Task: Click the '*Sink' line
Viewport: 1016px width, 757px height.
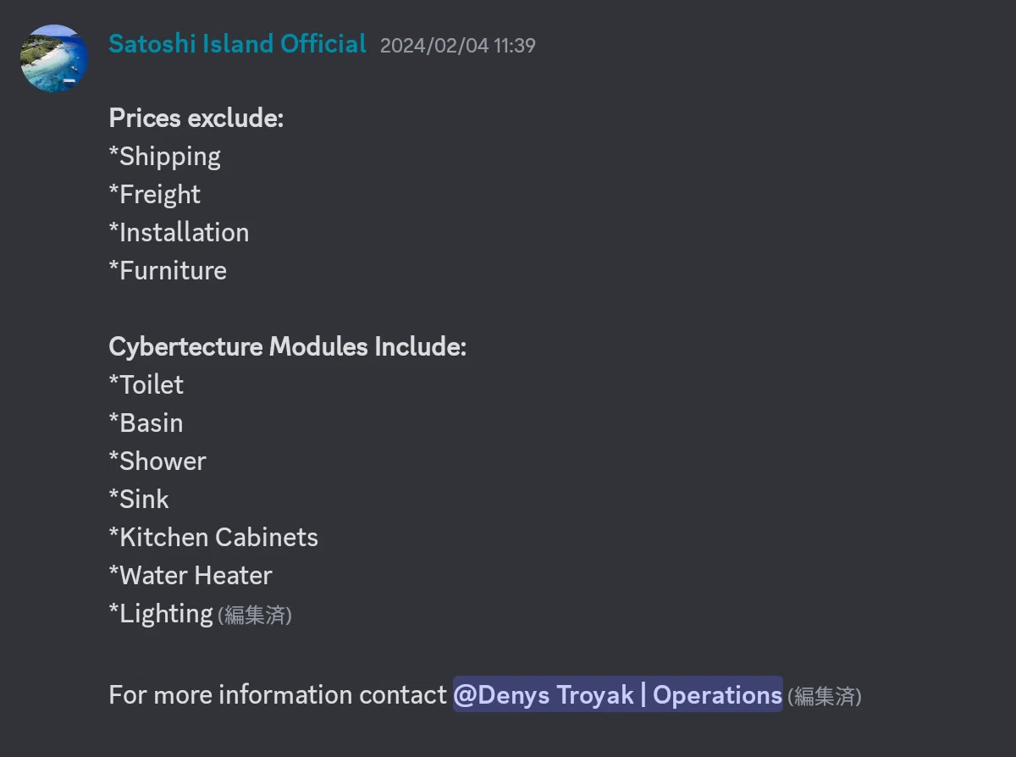Action: 139,499
